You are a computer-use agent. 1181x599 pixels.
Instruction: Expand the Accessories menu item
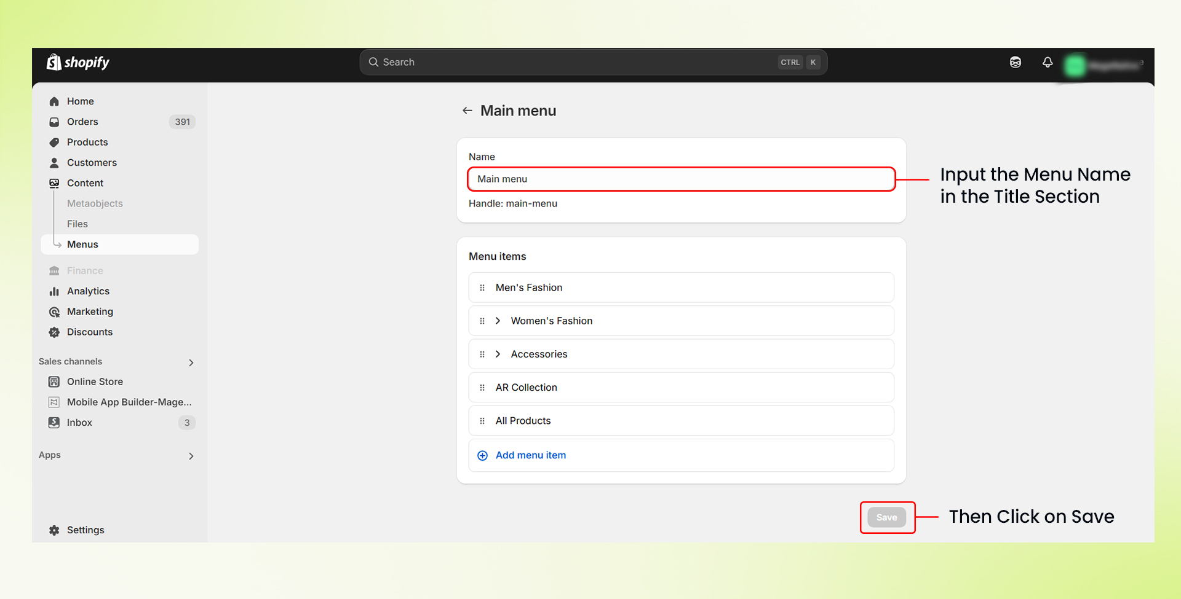498,354
